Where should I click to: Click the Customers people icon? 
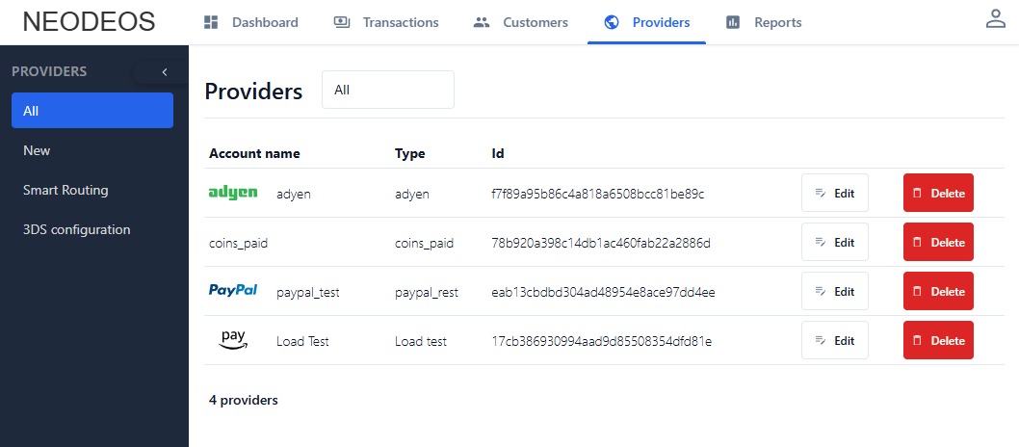pyautogui.click(x=483, y=22)
